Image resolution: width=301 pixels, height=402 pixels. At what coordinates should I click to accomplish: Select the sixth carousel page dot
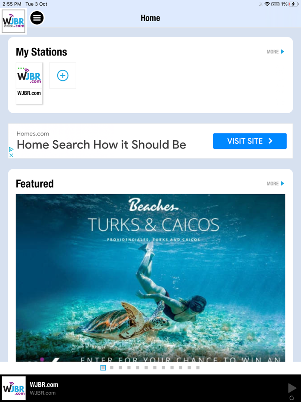pos(146,368)
